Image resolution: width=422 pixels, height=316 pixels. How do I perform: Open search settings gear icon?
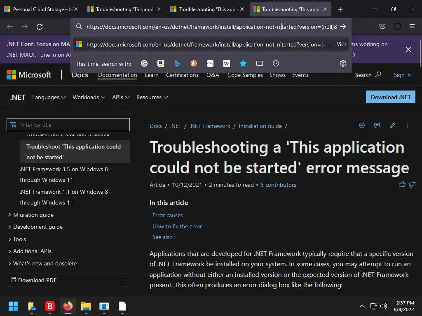coord(342,63)
